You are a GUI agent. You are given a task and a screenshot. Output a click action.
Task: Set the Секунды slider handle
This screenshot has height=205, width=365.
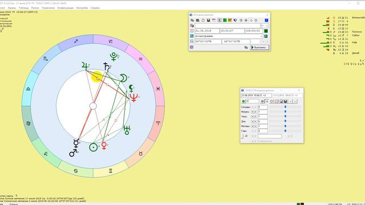pyautogui.click(x=285, y=107)
